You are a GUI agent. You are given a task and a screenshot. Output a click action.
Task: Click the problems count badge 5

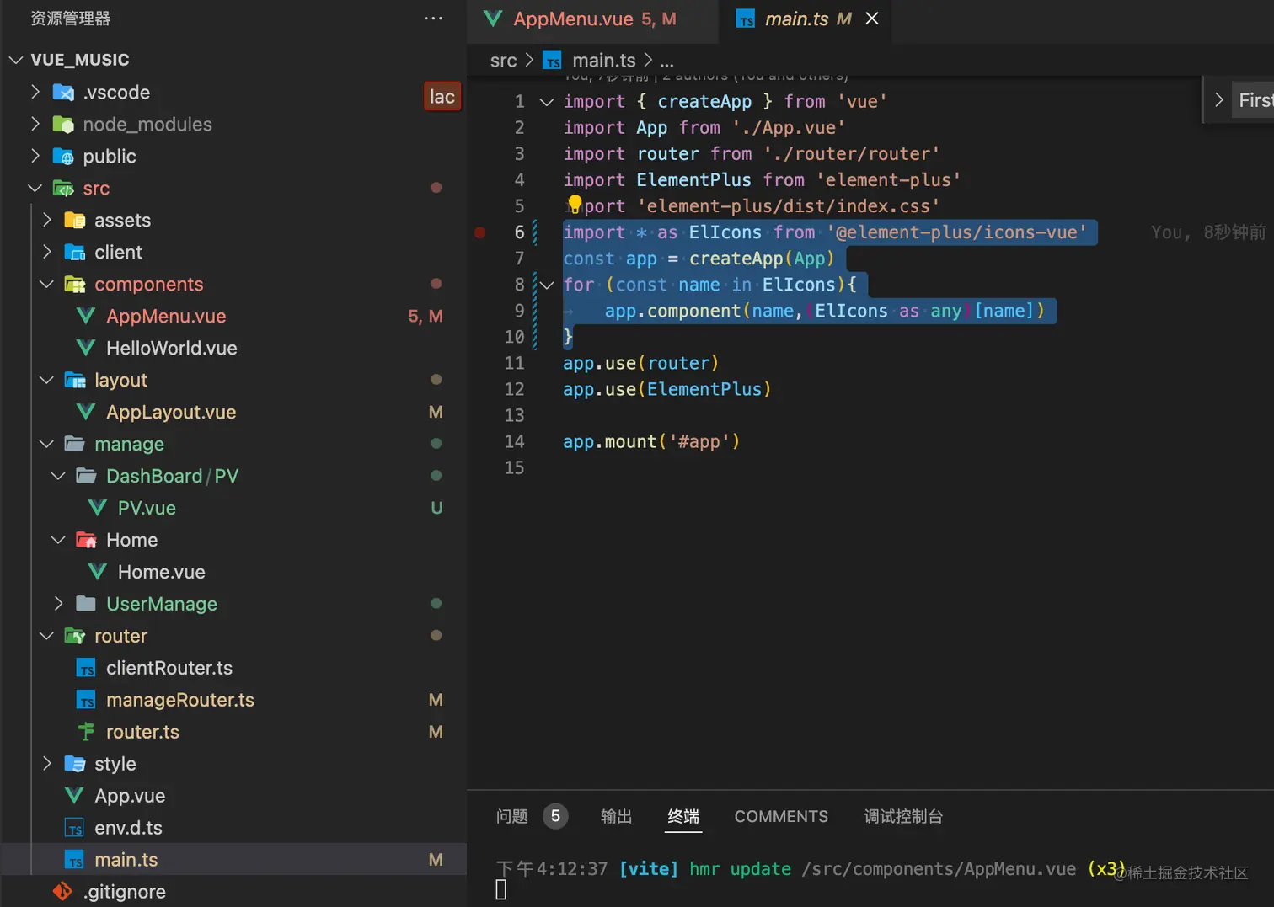coord(555,816)
